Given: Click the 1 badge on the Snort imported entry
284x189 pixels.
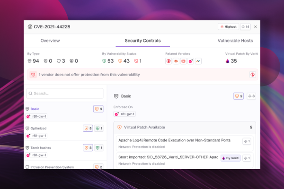Looking at the screenshot, I should point(247,158).
